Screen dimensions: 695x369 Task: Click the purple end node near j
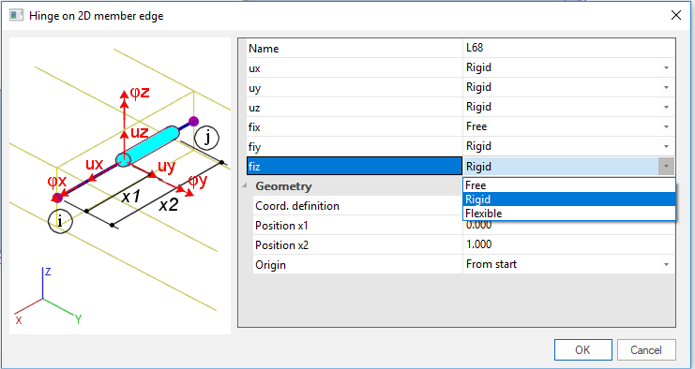click(193, 121)
